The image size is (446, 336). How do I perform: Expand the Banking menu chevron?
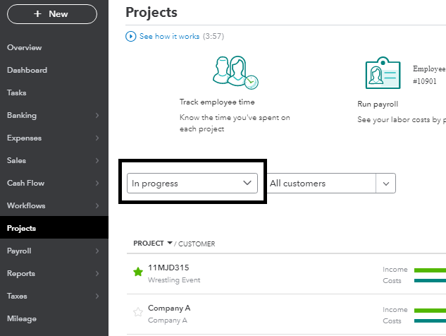[97, 116]
